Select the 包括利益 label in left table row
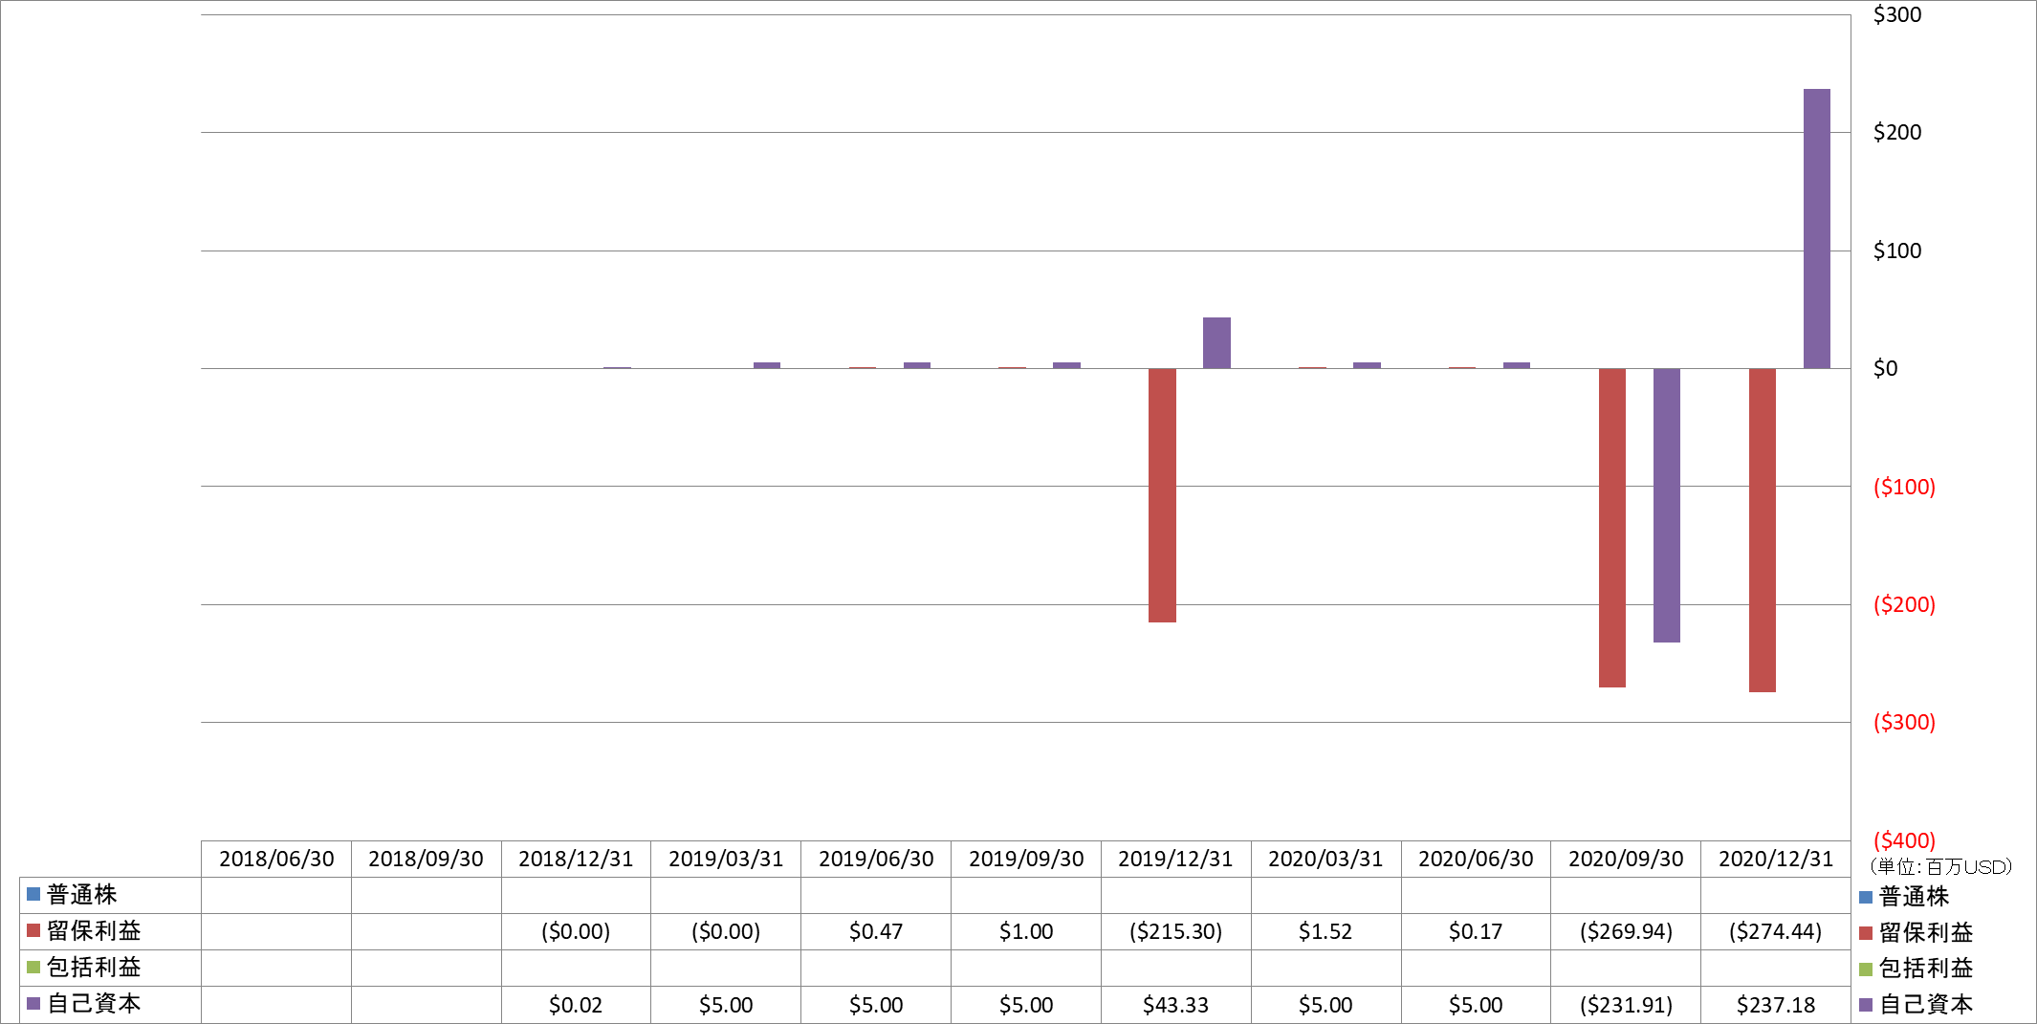This screenshot has height=1024, width=2037. (94, 968)
